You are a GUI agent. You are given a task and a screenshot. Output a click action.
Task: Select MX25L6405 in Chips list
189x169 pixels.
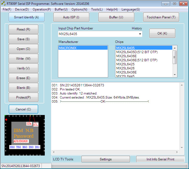pyautogui.click(x=144, y=48)
